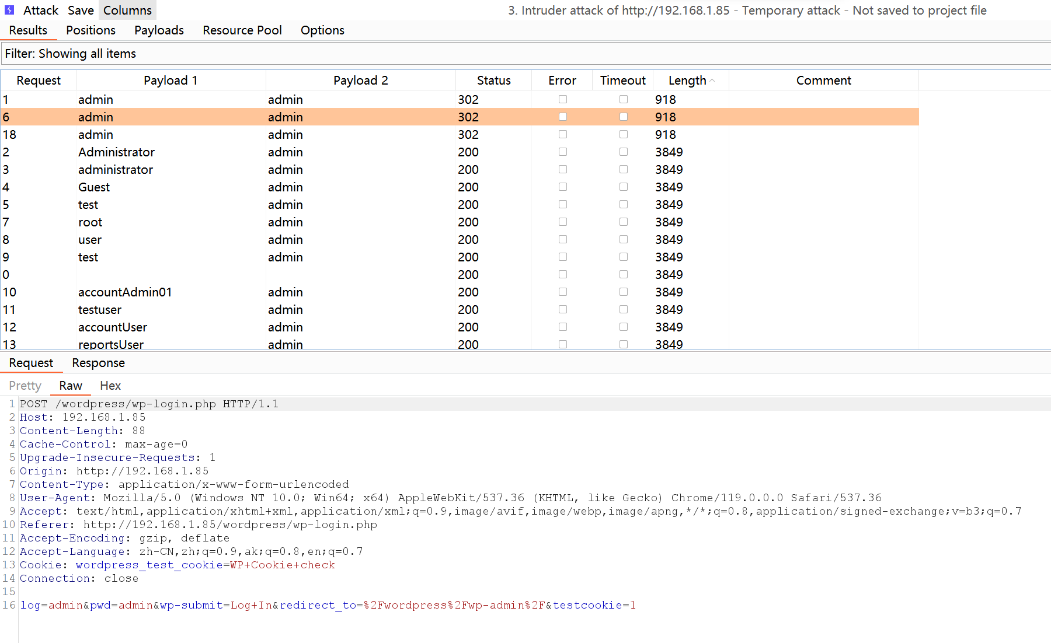Toggle Error checkbox in Guest row
This screenshot has height=643, width=1051.
click(x=563, y=187)
